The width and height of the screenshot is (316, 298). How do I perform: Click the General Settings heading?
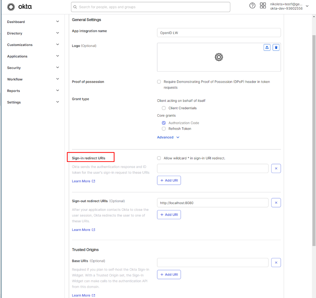[x=86, y=19]
